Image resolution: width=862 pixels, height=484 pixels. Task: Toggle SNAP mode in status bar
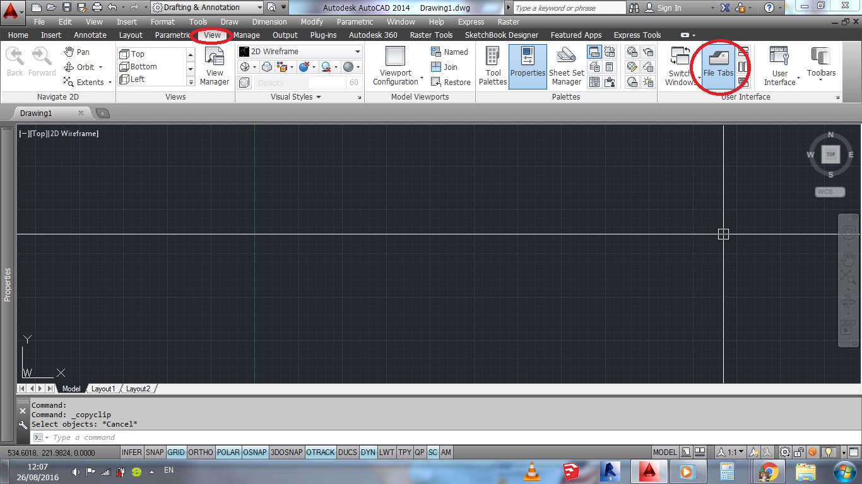click(x=155, y=452)
